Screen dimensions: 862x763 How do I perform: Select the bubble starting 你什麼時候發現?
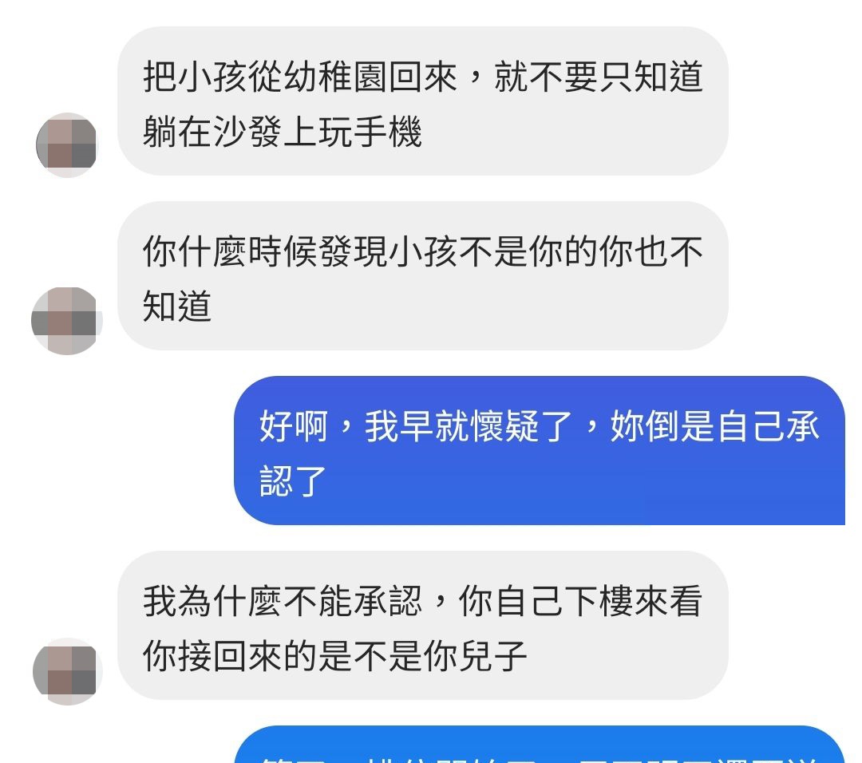click(423, 276)
